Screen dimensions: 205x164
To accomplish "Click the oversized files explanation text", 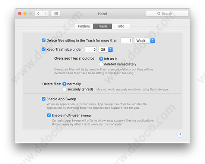I will 104,71.
